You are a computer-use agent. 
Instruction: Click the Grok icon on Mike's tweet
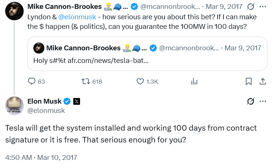pyautogui.click(x=250, y=7)
